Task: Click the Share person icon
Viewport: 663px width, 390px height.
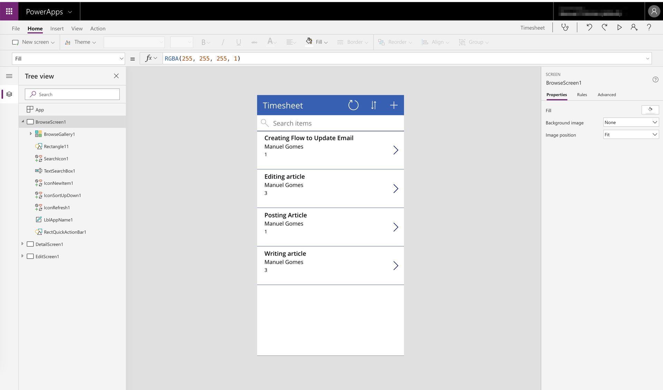Action: (x=634, y=27)
